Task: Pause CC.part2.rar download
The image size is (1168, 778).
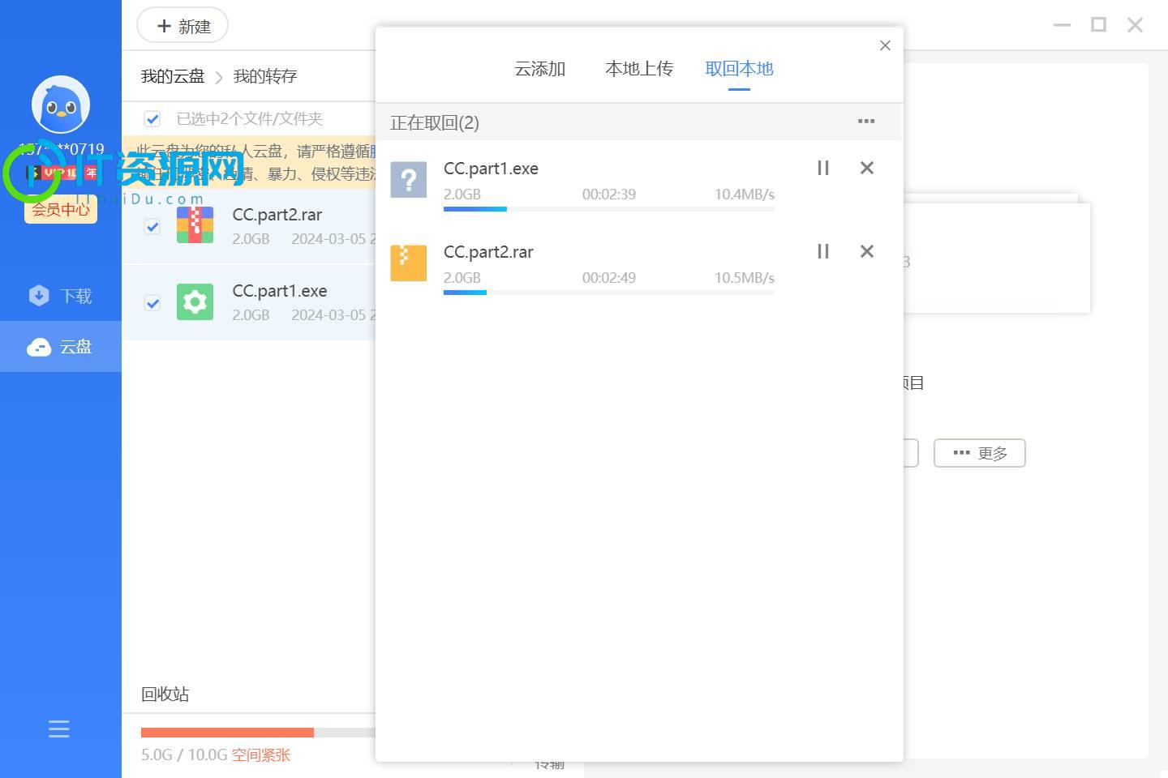Action: coord(823,251)
